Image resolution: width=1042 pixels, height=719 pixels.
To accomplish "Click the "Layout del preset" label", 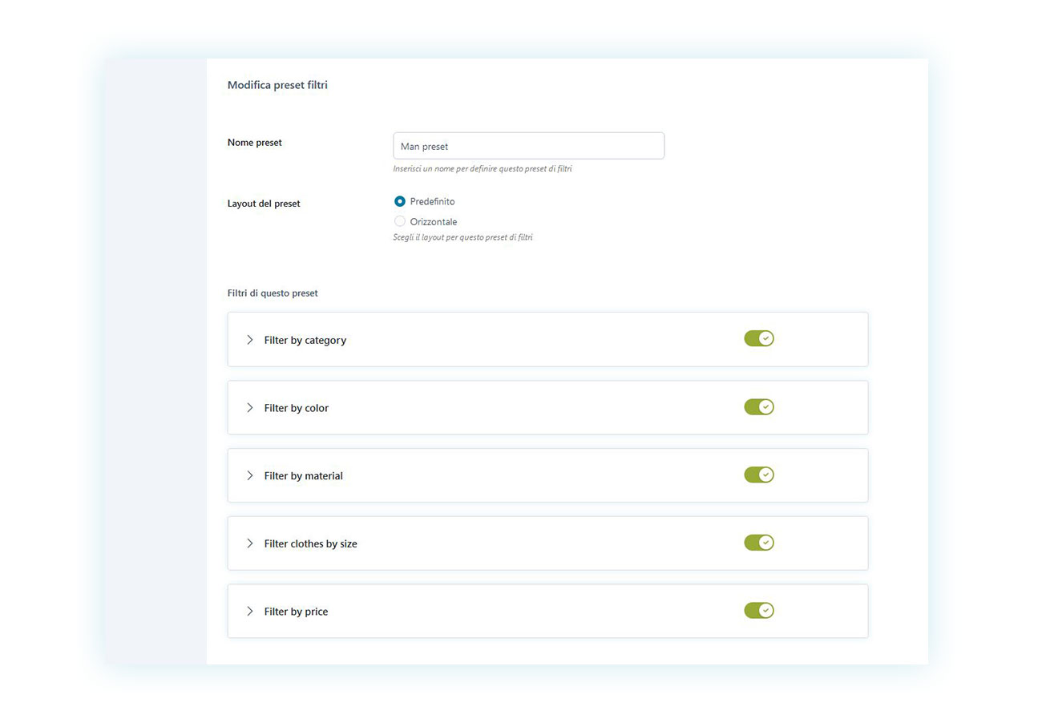I will pos(264,204).
